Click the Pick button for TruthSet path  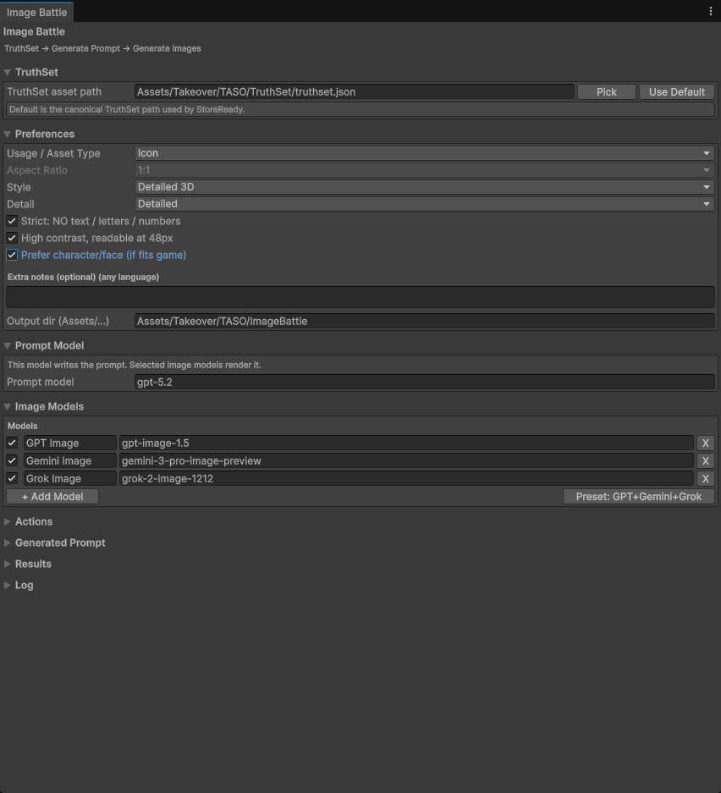[x=606, y=91]
